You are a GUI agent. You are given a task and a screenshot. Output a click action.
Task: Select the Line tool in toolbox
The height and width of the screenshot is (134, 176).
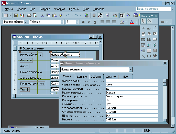(143, 56)
